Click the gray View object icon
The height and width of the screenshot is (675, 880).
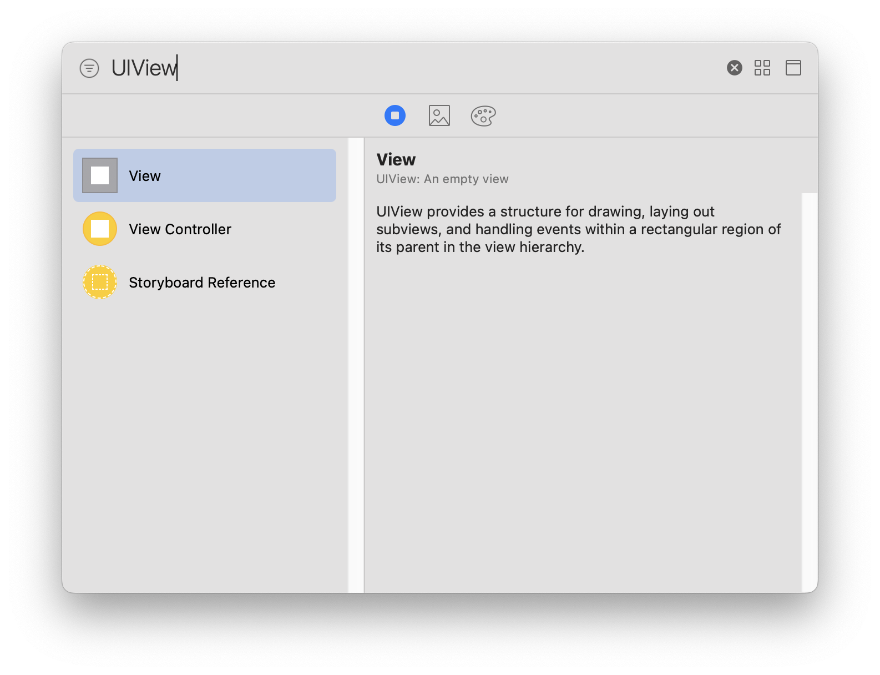pos(100,175)
